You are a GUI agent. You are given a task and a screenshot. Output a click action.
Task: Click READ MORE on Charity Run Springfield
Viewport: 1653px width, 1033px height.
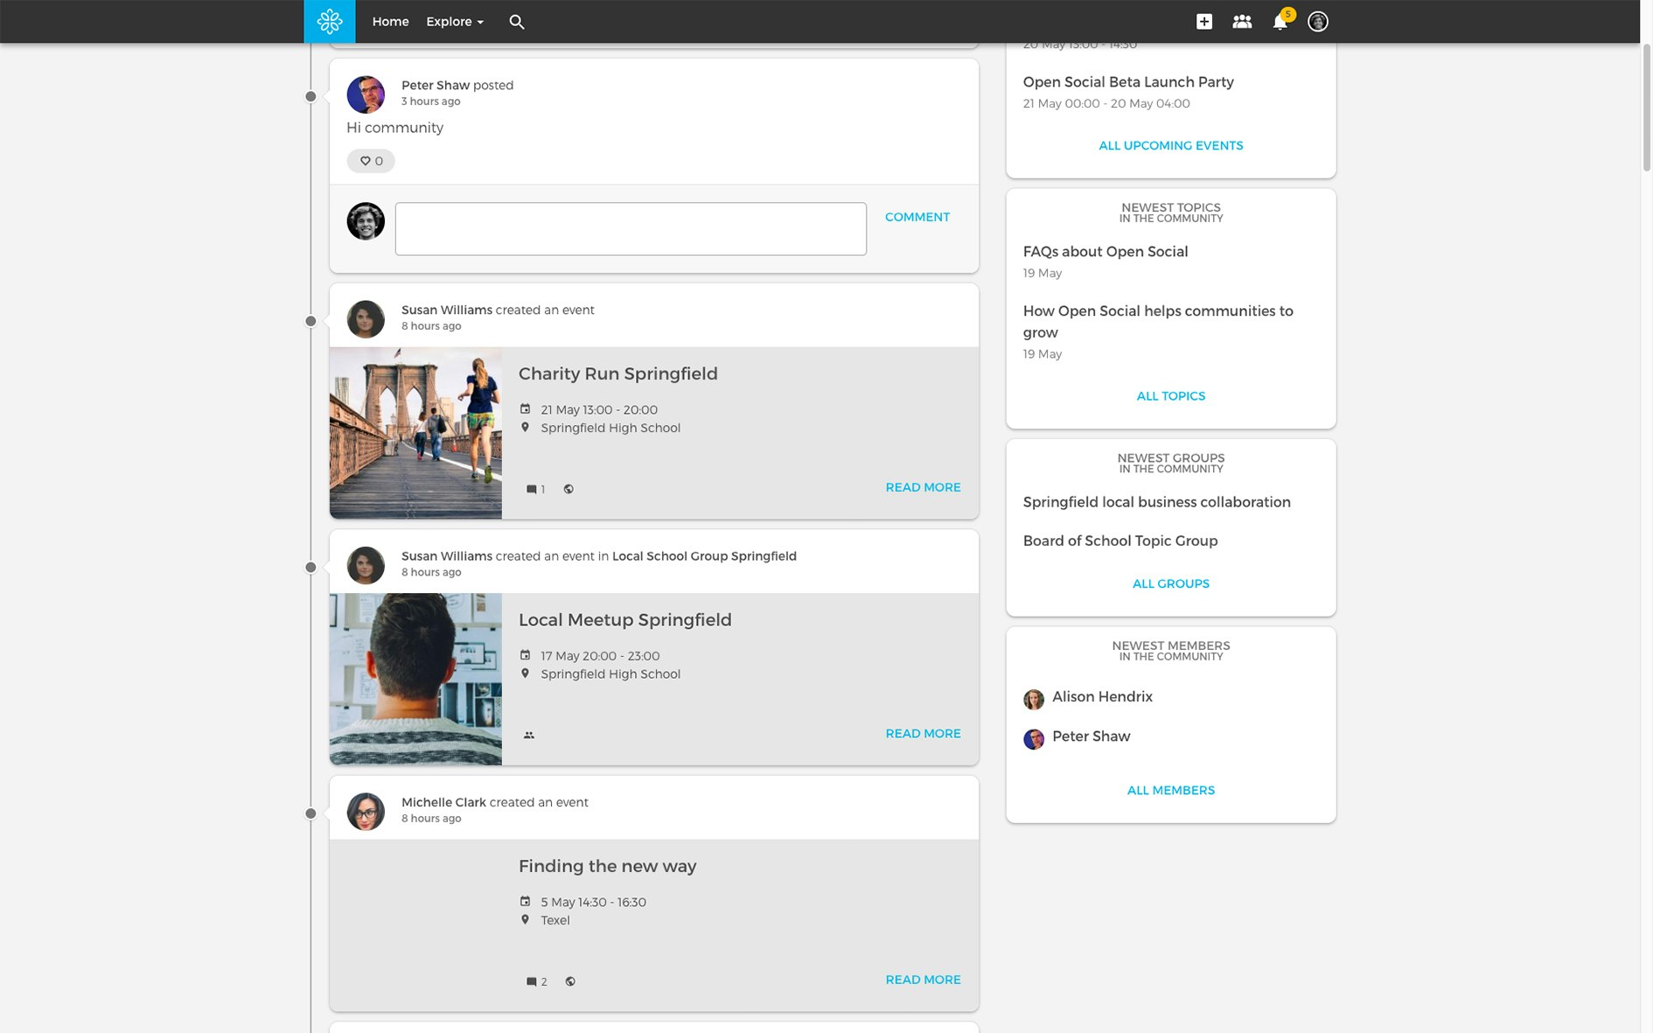(x=923, y=487)
